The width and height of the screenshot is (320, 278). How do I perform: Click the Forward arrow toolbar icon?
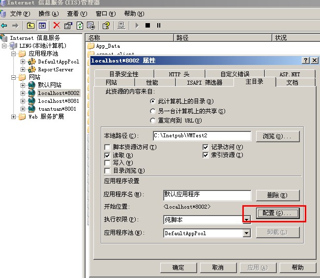point(15,26)
